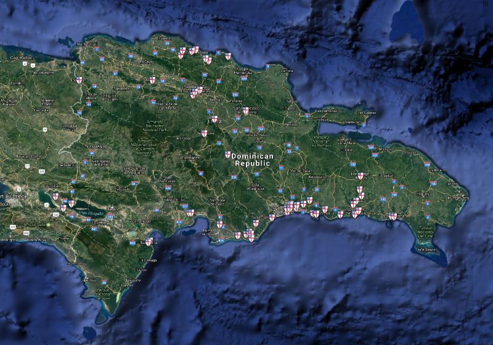Click the Villa Altagracia label
Screen dimensions: 493x345
(256, 187)
